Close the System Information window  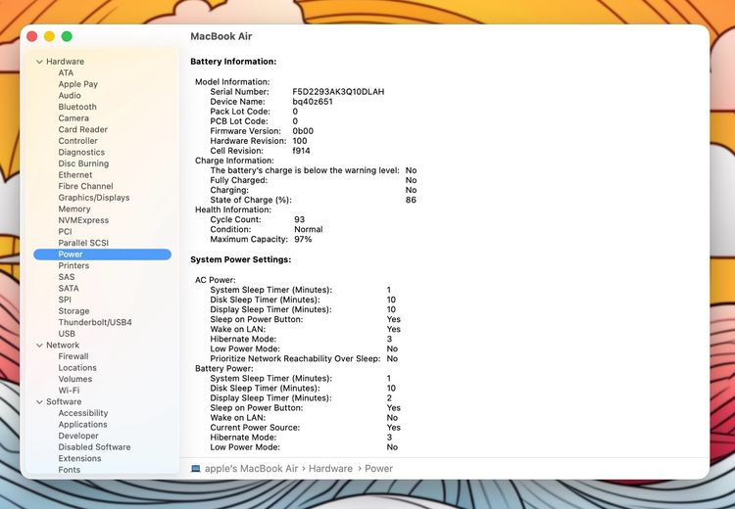point(32,36)
